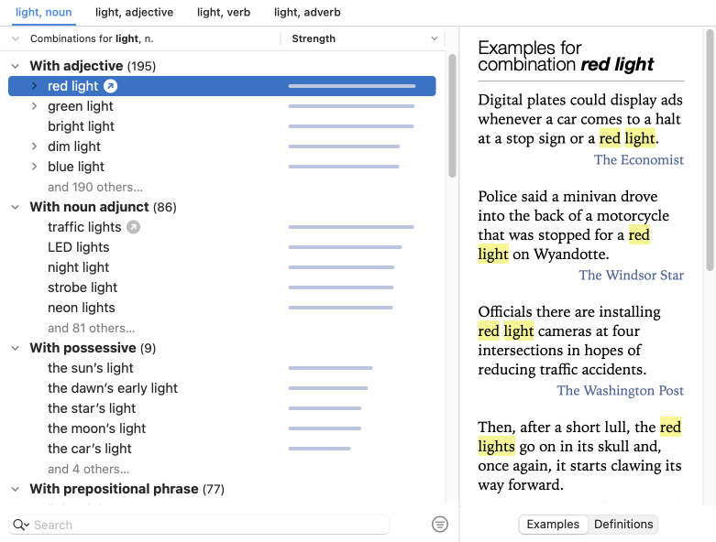
Task: Expand the green light entry
Action: point(34,106)
